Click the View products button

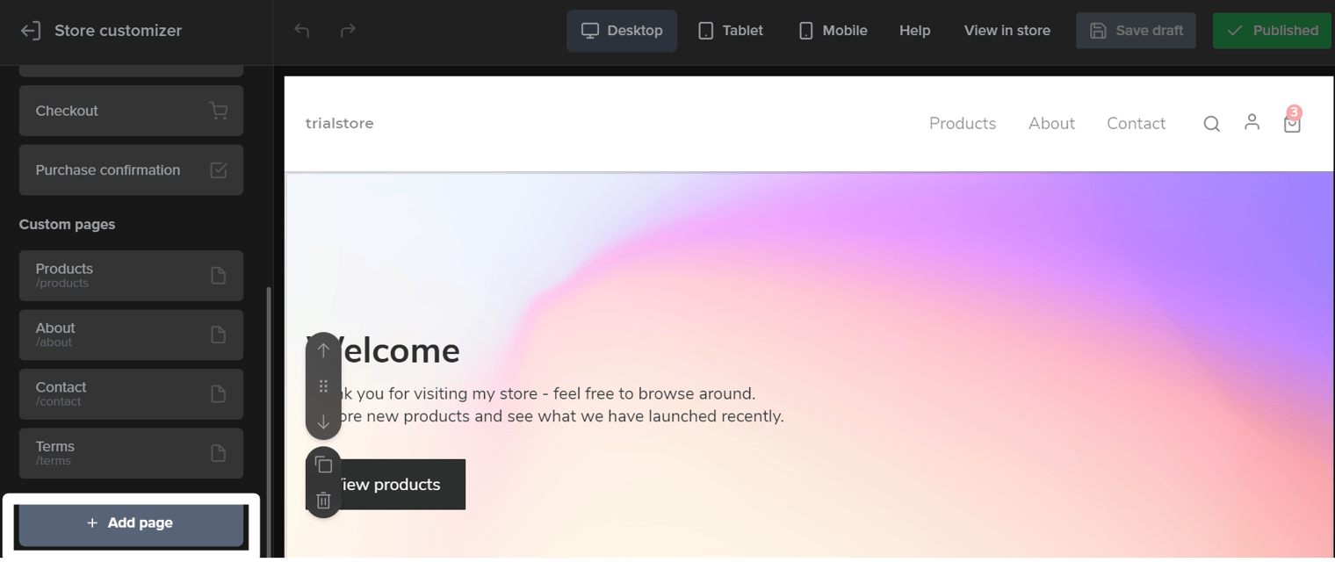click(386, 485)
